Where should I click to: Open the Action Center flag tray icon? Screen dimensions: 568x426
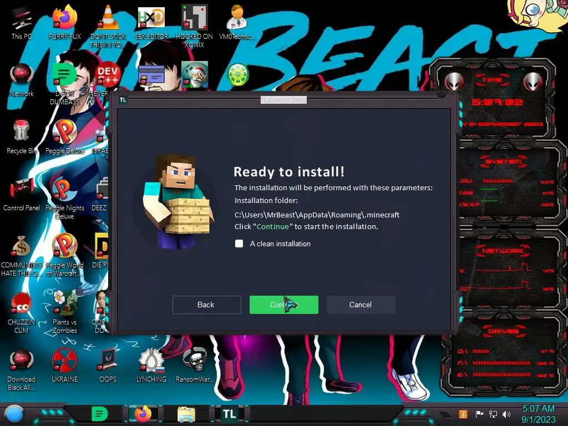point(480,414)
